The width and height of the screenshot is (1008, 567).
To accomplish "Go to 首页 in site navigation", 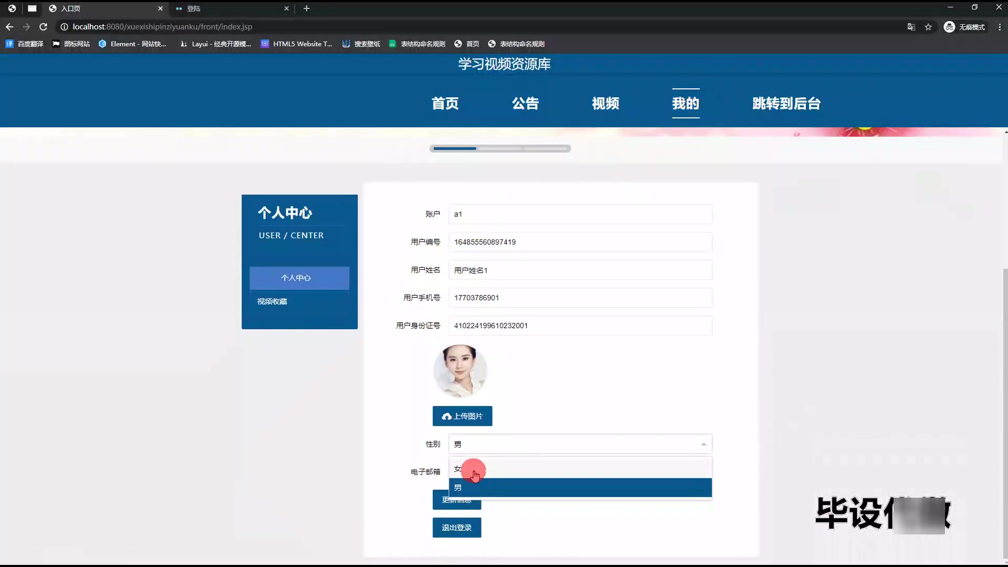I will click(x=445, y=103).
